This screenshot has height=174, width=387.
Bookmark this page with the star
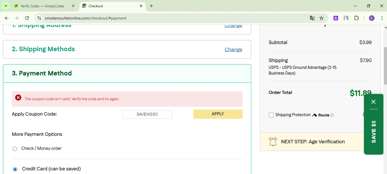[321, 18]
